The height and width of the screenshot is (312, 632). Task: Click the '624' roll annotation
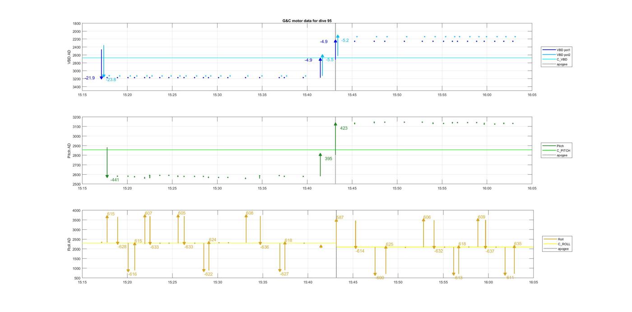tap(213, 240)
